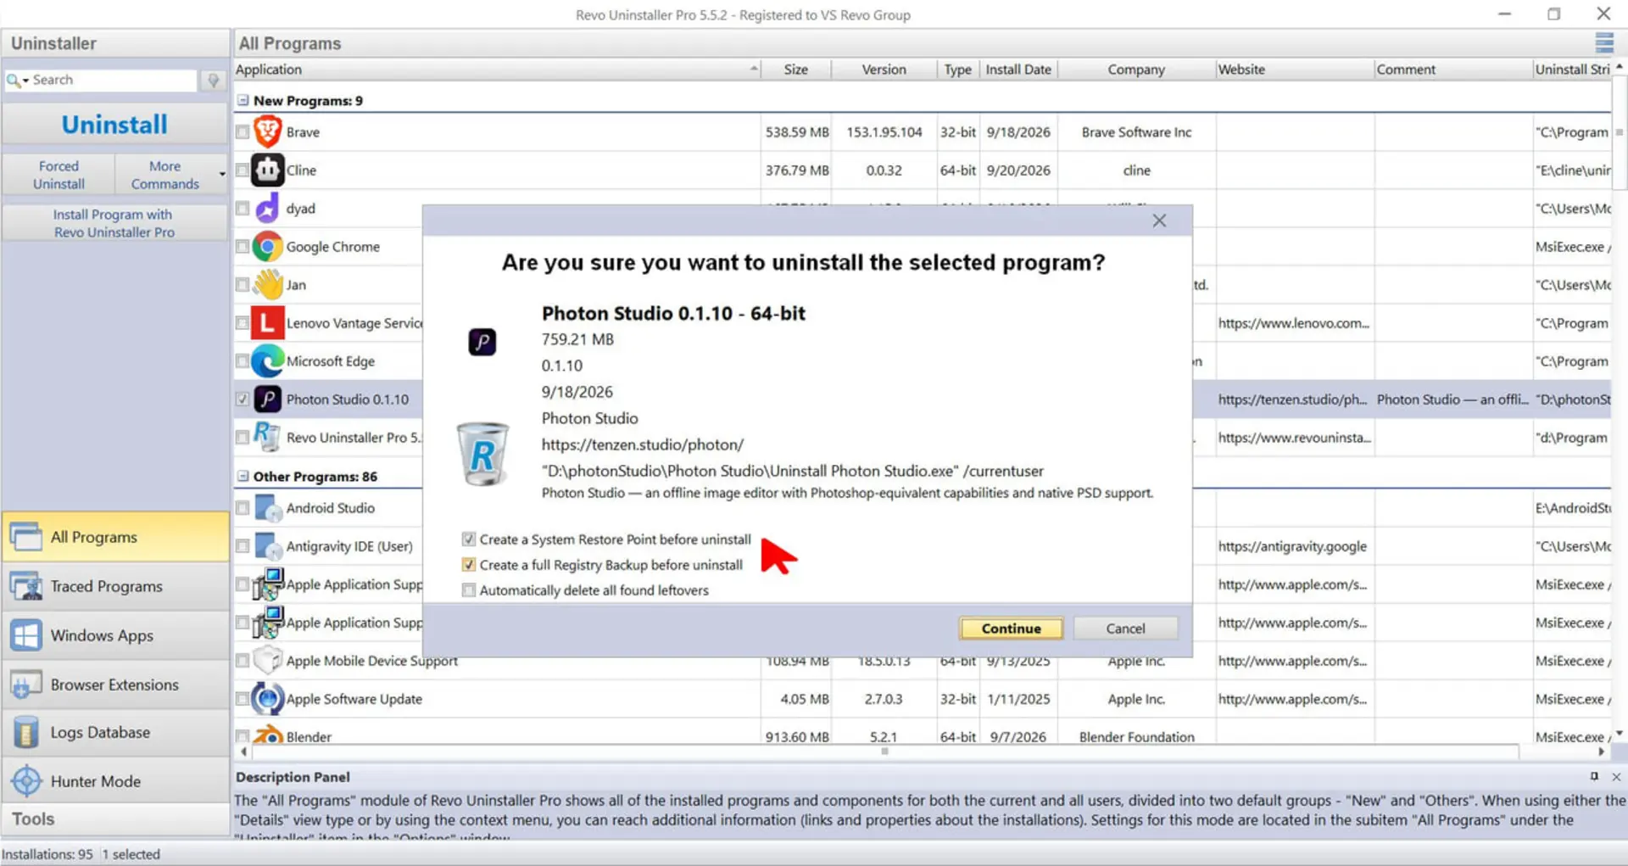
Task: Collapse the Other Programs group
Action: pyautogui.click(x=243, y=477)
